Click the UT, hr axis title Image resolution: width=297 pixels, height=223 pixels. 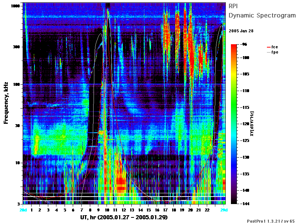click(x=124, y=217)
